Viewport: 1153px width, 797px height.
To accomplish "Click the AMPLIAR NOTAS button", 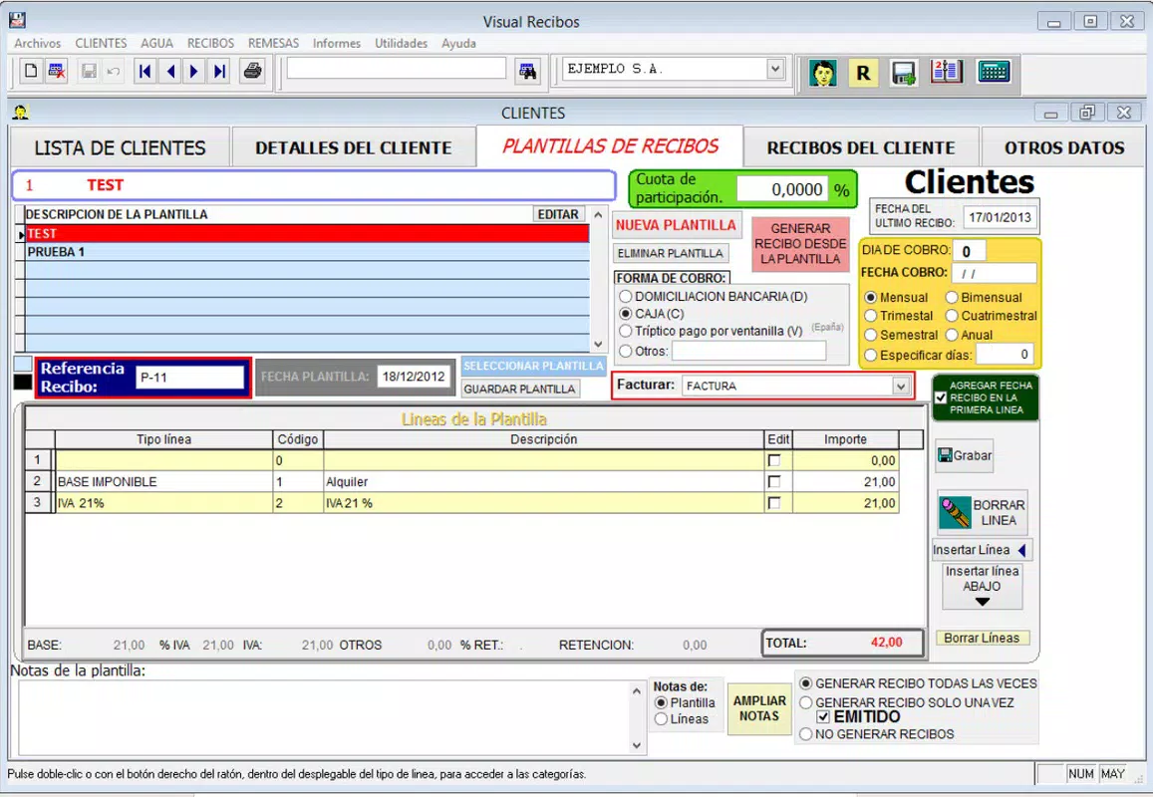I will click(759, 708).
